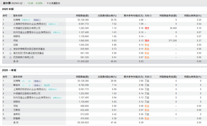The image size is (207, 126).
Task: Open 方向 help icon in 2025 一季报 table
Action: [151, 77]
